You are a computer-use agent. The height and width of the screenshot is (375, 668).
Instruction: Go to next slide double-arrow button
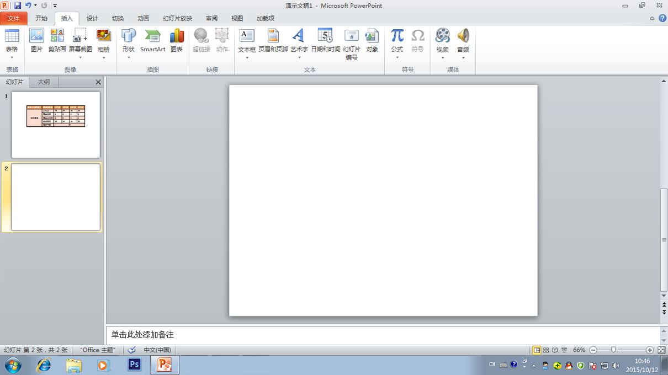click(664, 312)
